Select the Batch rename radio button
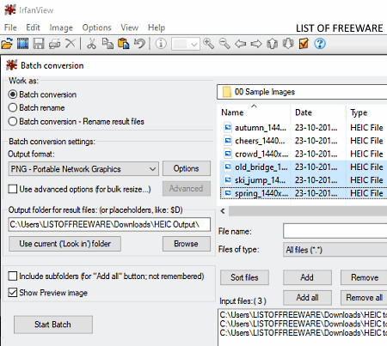 [13, 108]
